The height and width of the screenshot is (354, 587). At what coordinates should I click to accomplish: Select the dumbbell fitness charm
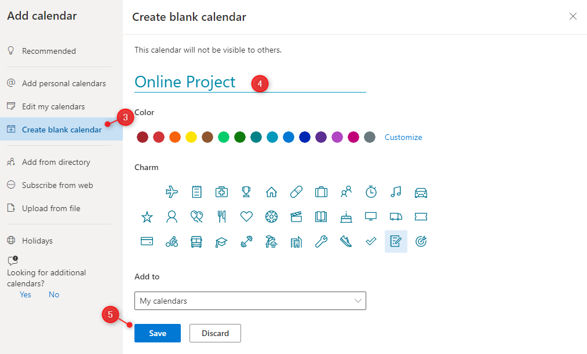[x=246, y=242]
